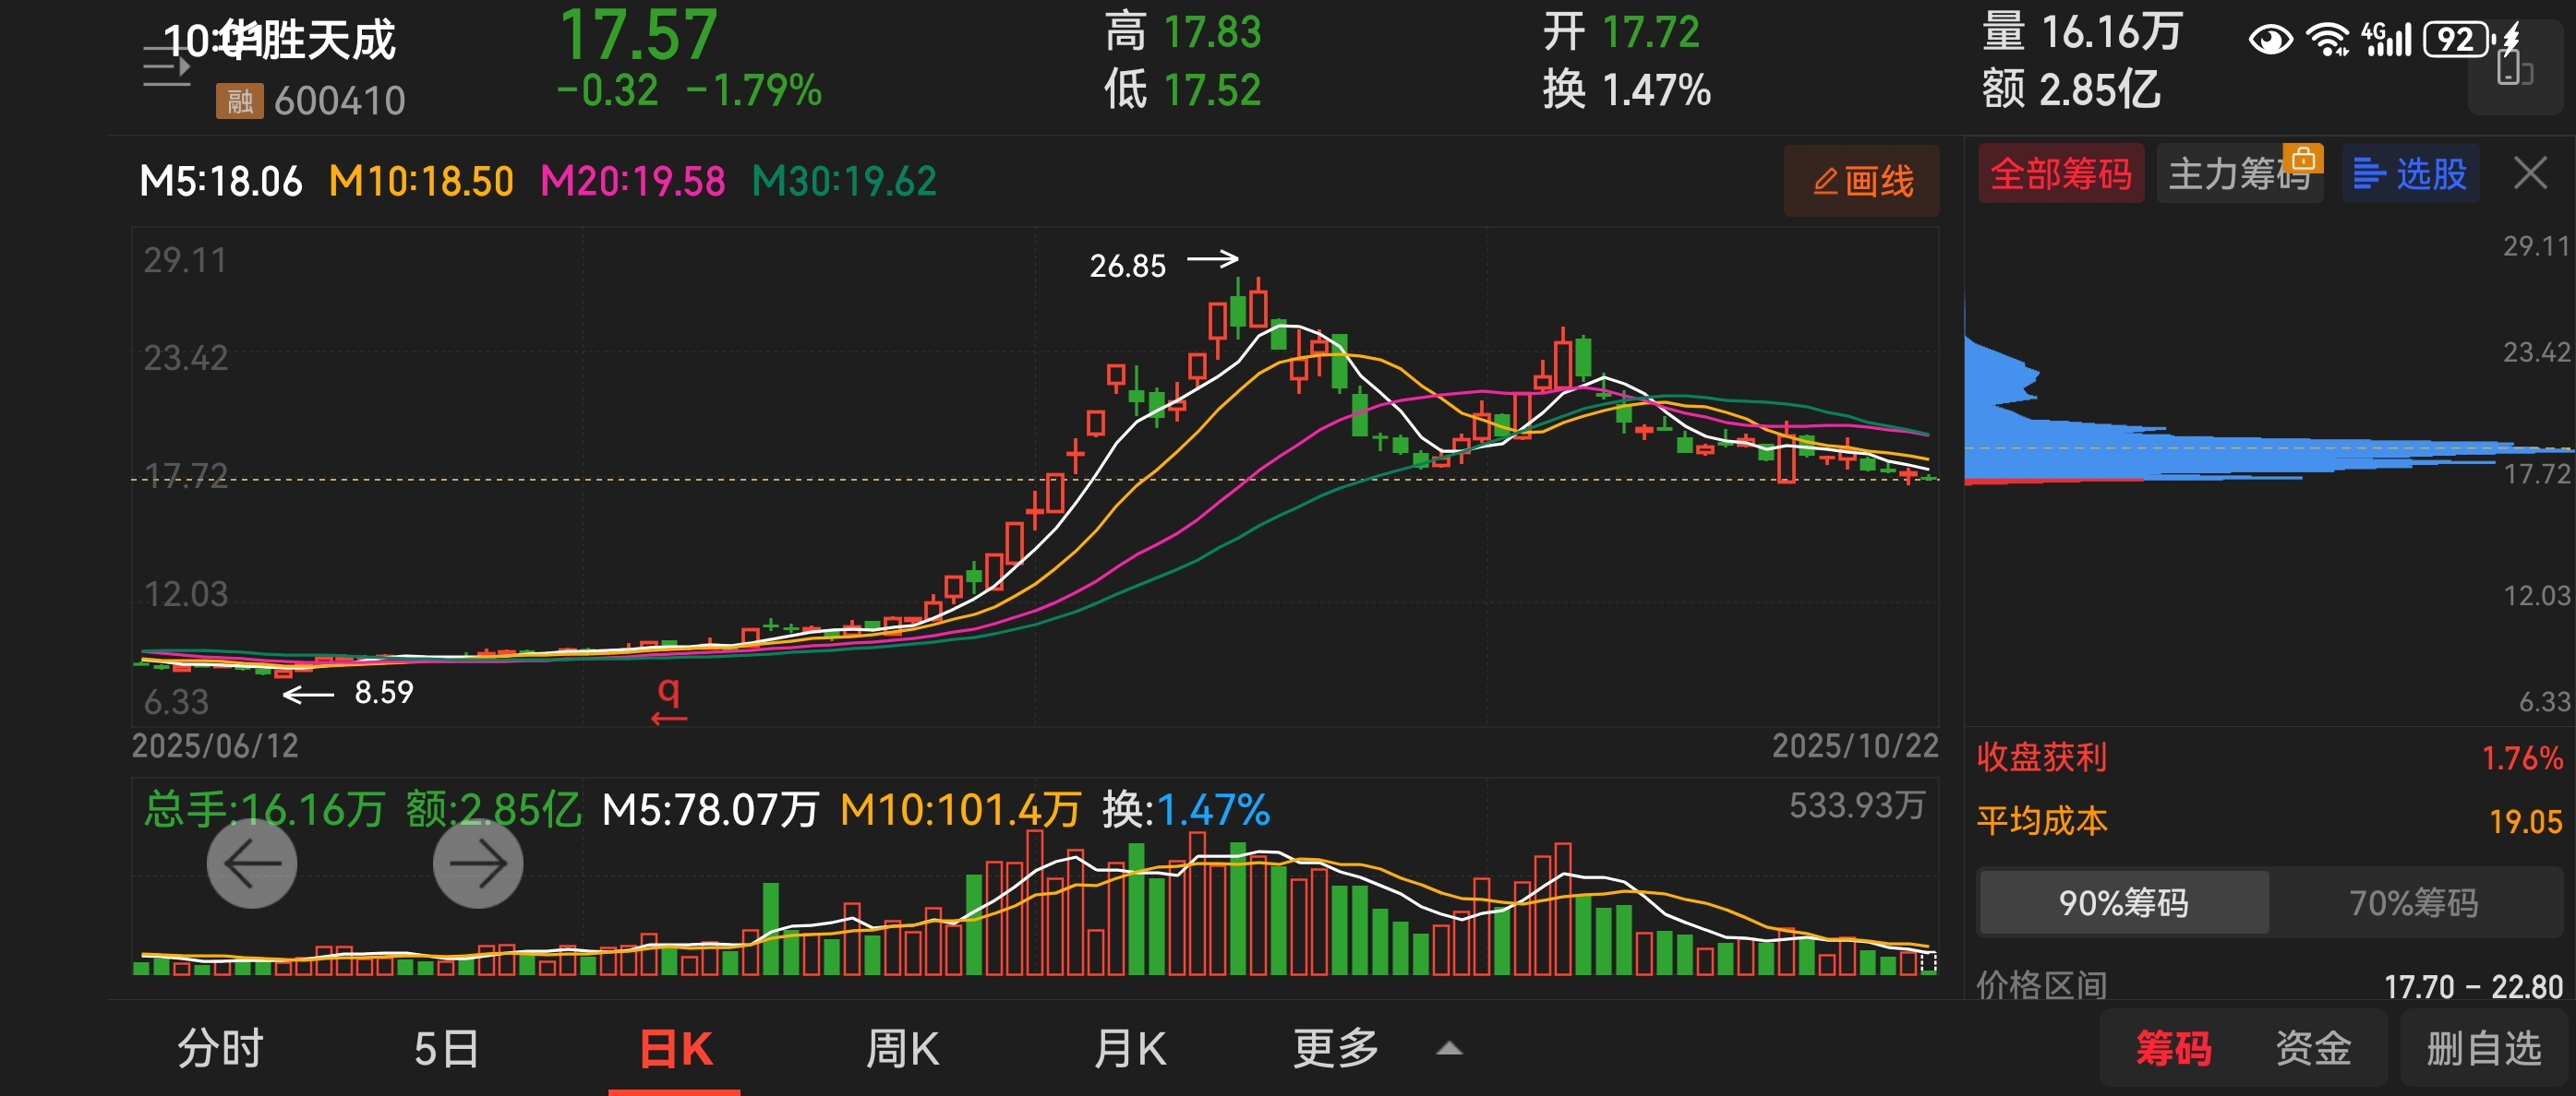Open the 资金 capital flow button
Image resolution: width=2576 pixels, height=1096 pixels.
(x=2312, y=1049)
